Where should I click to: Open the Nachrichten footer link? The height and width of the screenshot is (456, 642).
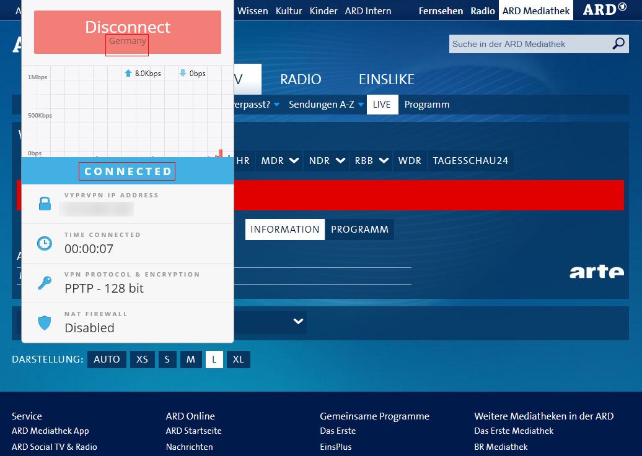pyautogui.click(x=189, y=447)
